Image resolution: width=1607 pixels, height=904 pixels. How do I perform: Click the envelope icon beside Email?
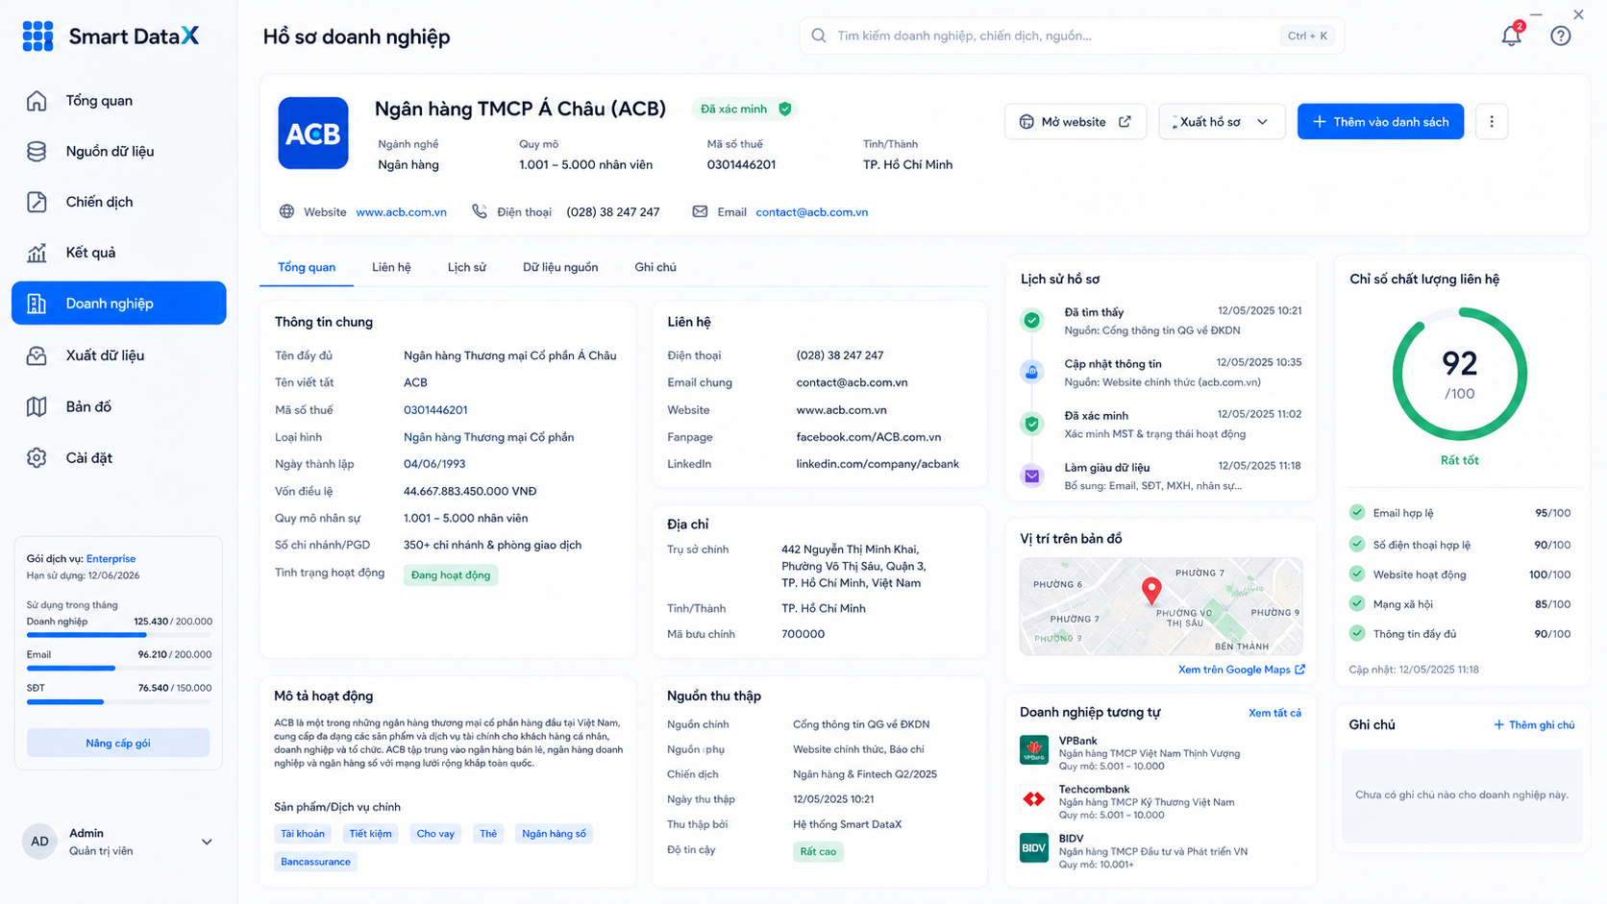pos(700,211)
